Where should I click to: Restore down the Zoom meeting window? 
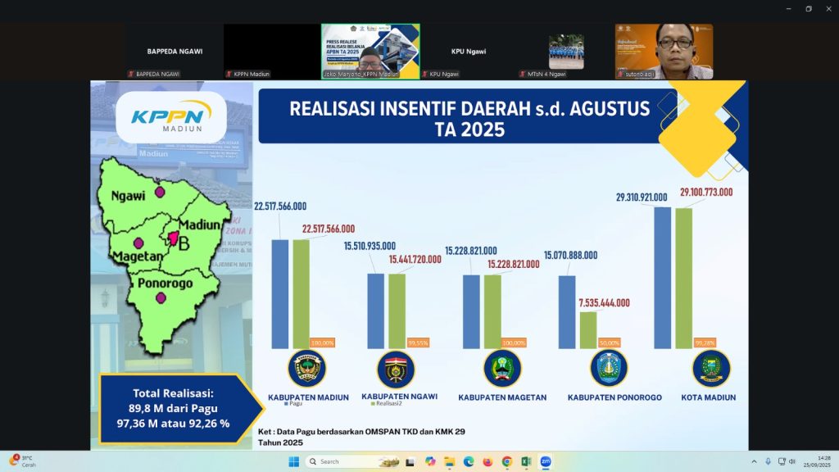(808, 9)
